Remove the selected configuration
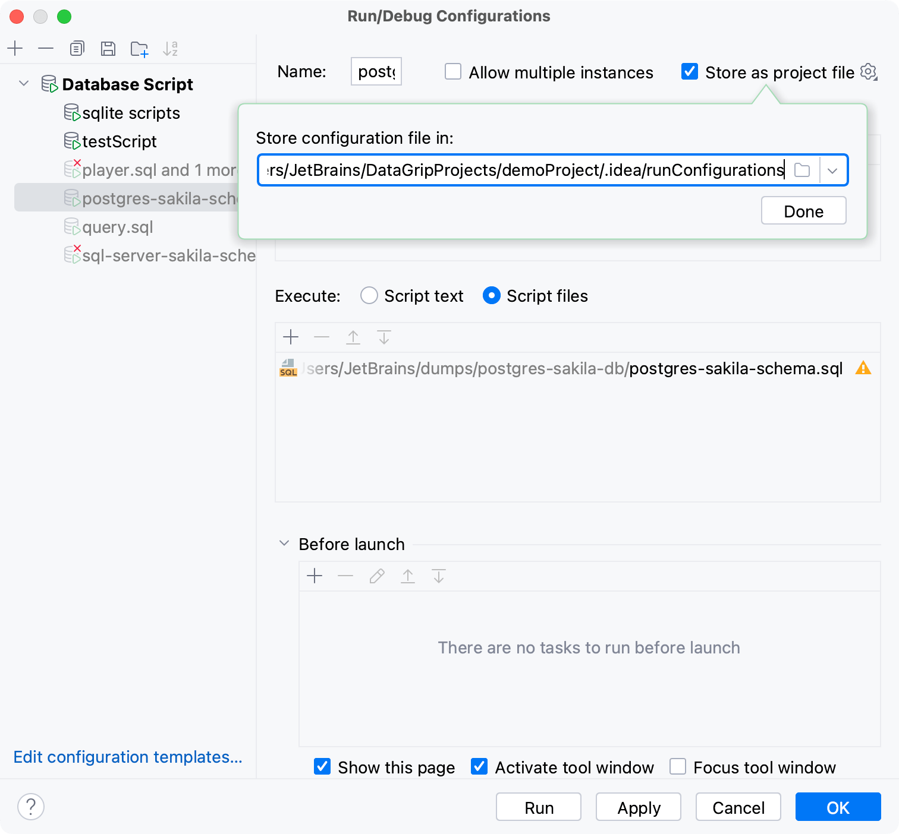 46,48
